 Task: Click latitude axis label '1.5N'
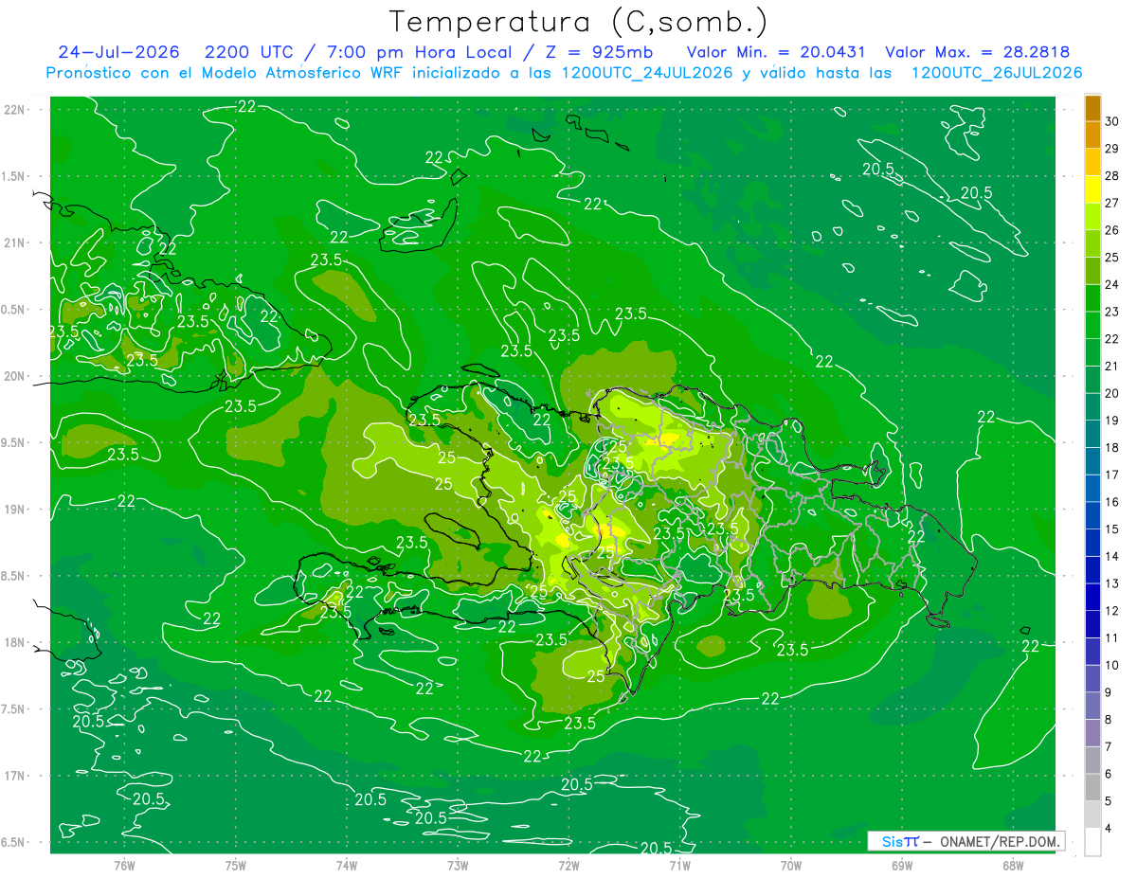[14, 176]
